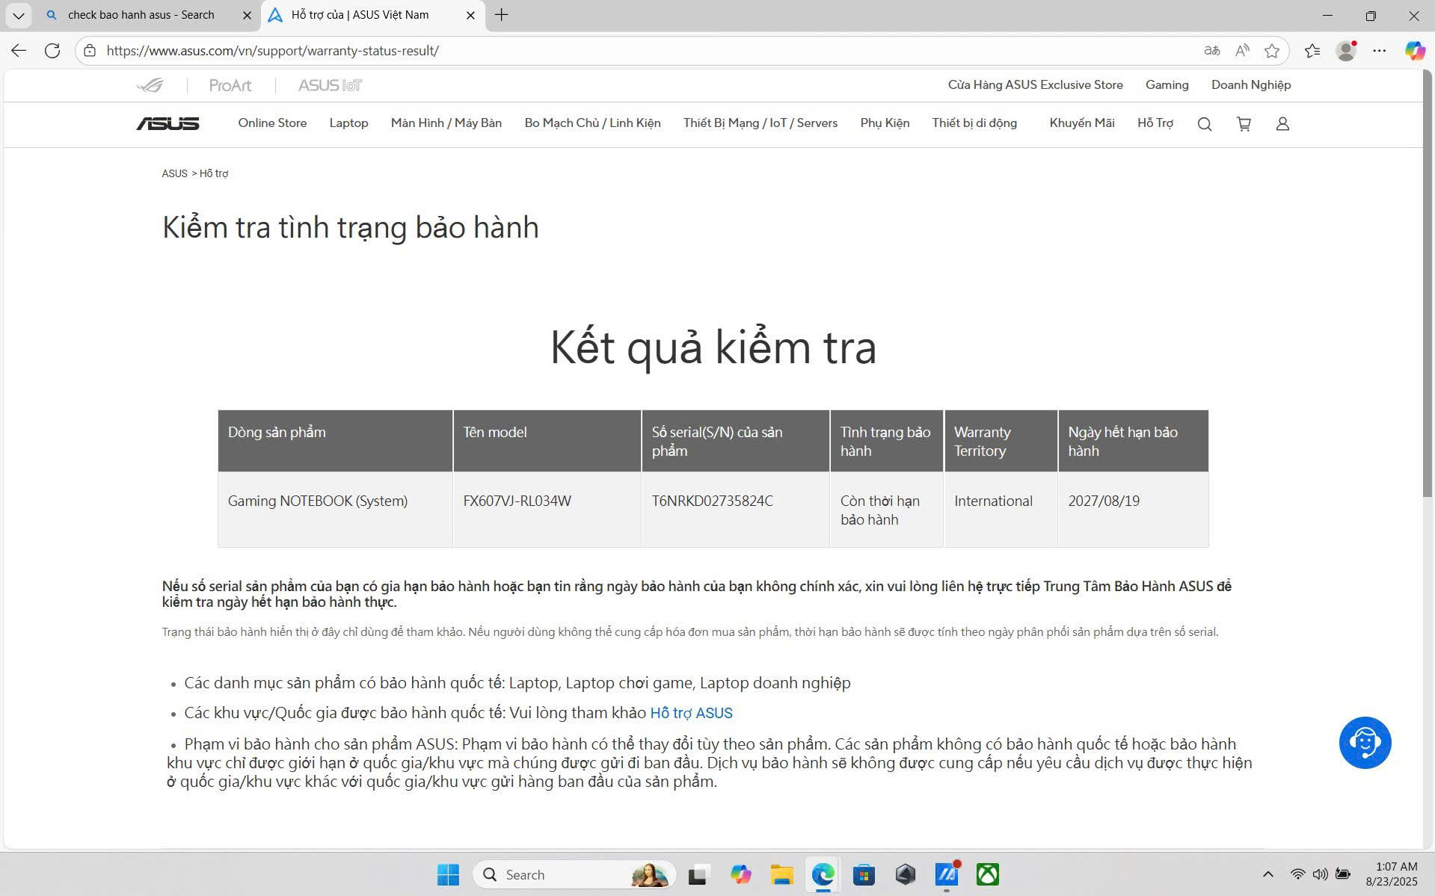
Task: View site information lock icon
Action: pyautogui.click(x=90, y=51)
